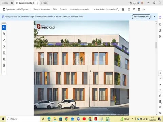Open PSI 20 stock widget

click(125, 119)
